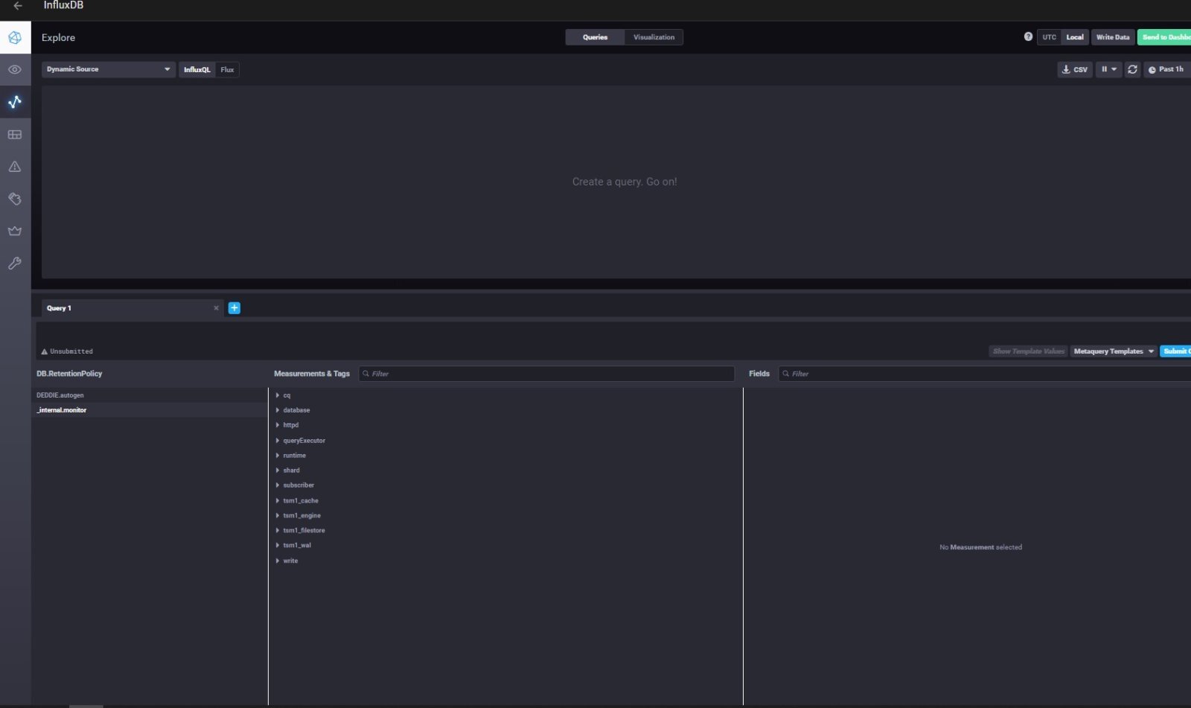Toggle timezone to Local
Image resolution: width=1191 pixels, height=708 pixels.
1075,37
